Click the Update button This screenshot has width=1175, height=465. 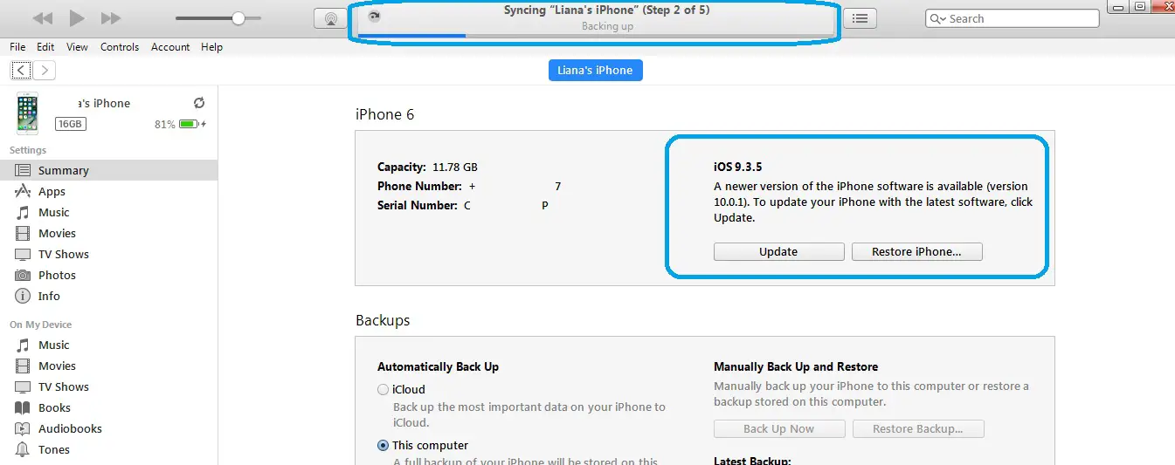(778, 252)
